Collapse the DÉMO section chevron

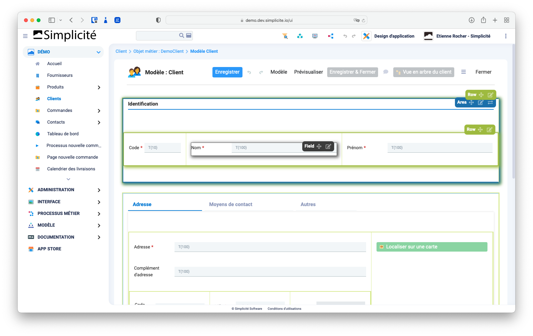pyautogui.click(x=98, y=52)
